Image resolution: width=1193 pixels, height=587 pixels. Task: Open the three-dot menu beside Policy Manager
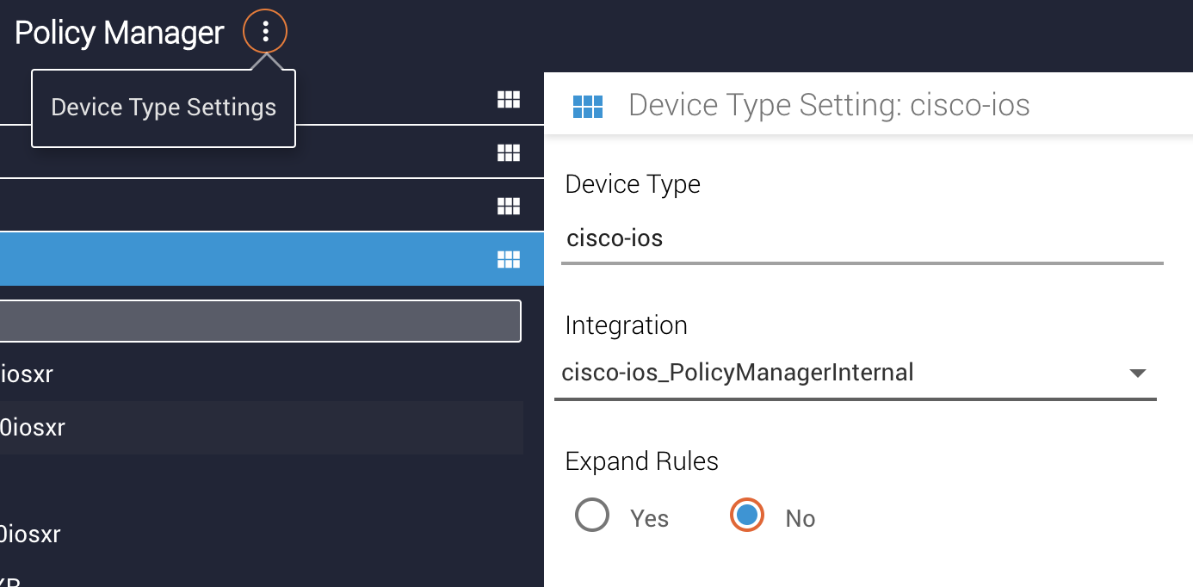pos(265,32)
